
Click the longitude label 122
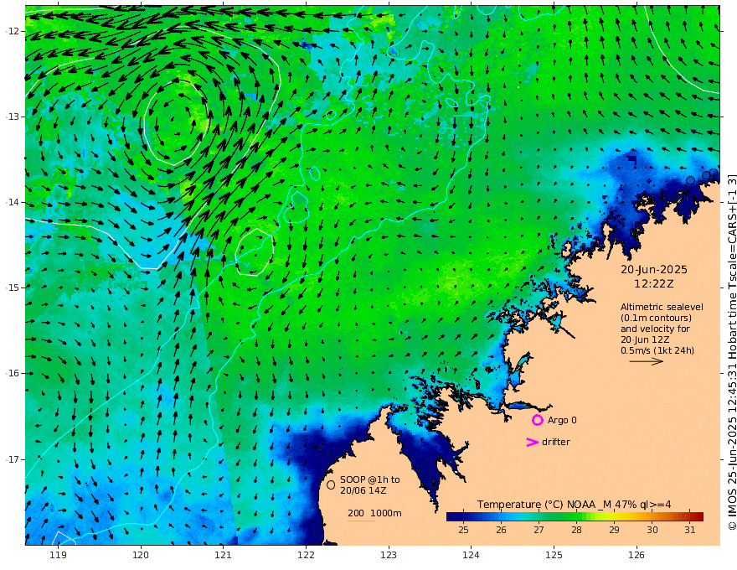pos(306,556)
